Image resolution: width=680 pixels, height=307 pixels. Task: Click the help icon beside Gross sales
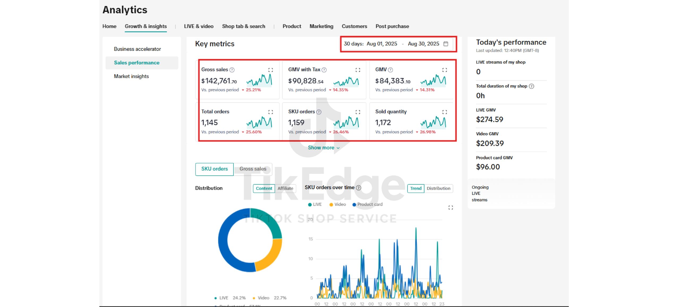pos(232,70)
